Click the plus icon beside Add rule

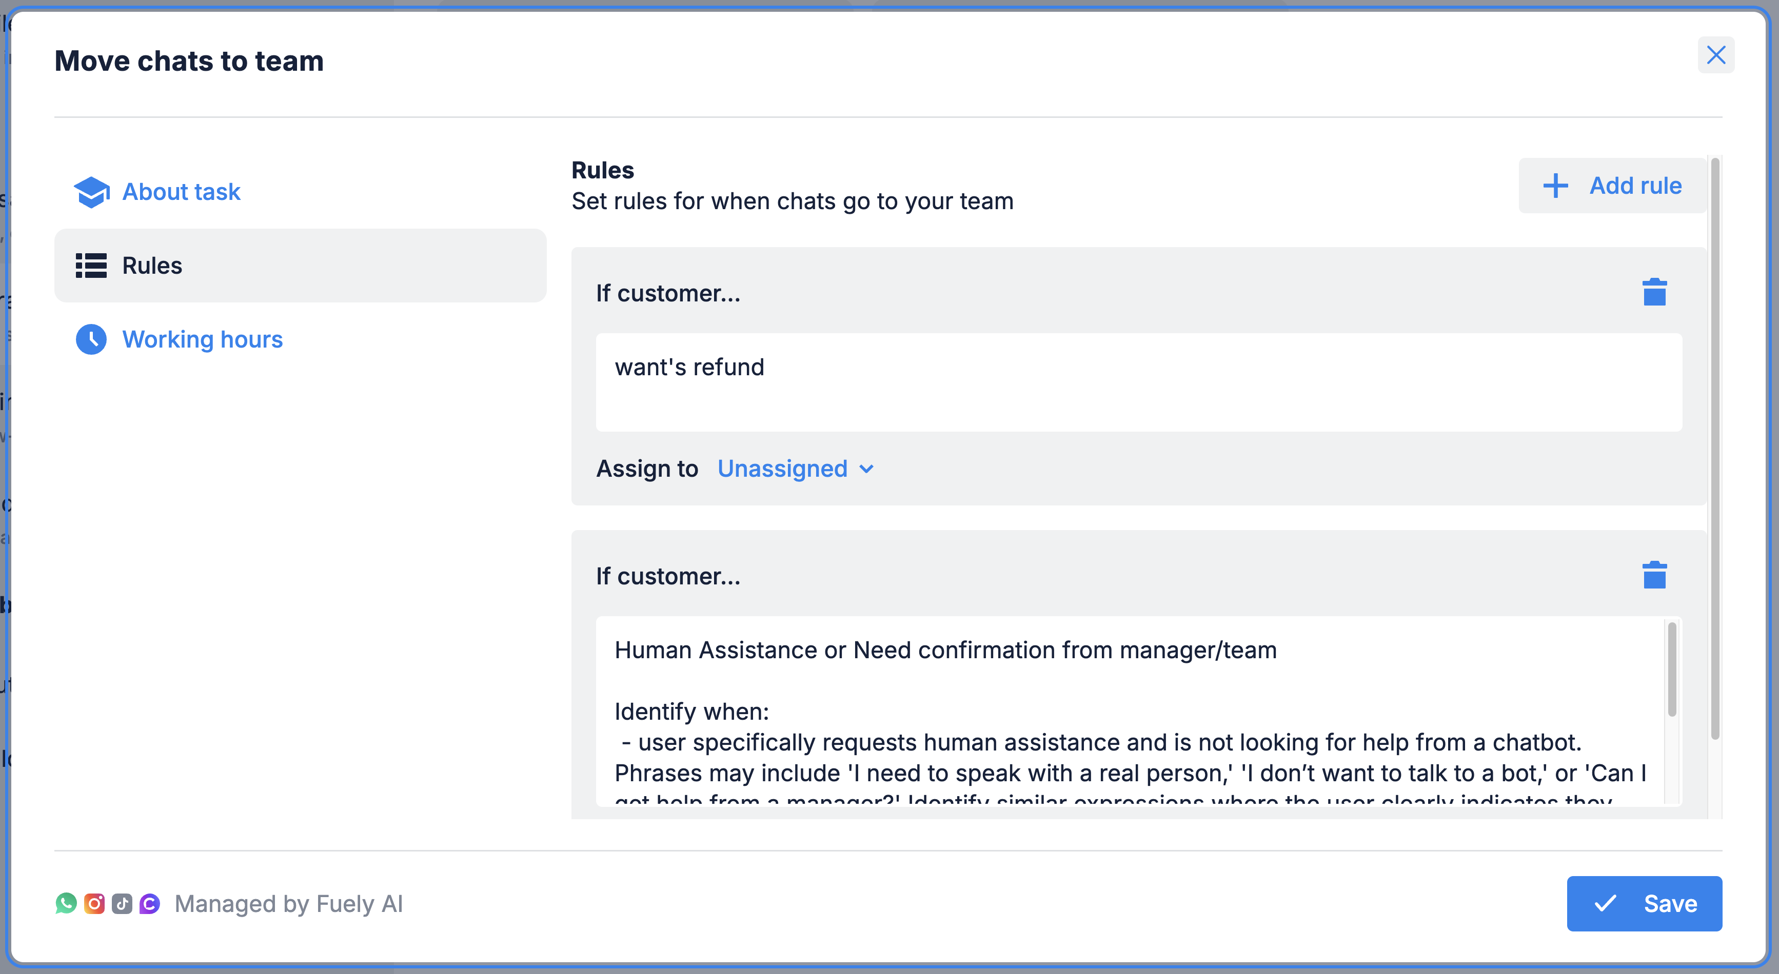(x=1555, y=186)
